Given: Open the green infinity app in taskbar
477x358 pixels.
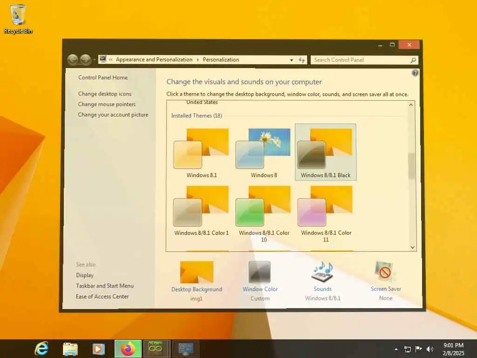Looking at the screenshot, I should (x=156, y=349).
